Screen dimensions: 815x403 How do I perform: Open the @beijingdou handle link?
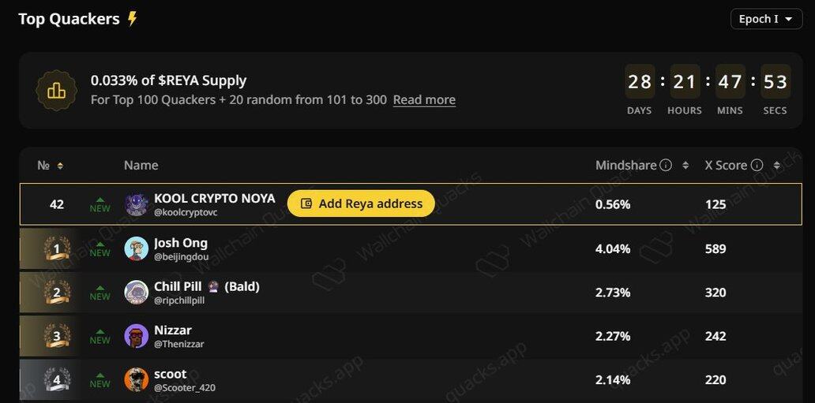tap(181, 256)
